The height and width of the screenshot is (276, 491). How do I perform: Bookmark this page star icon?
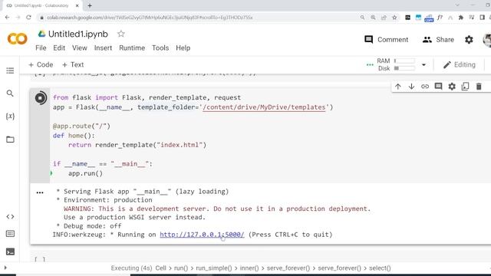(394, 18)
